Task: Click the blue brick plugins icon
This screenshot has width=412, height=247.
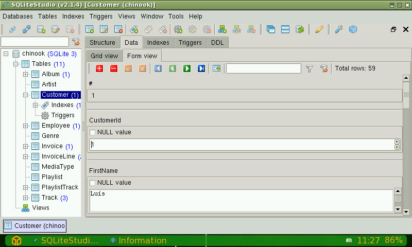Action: (353, 29)
